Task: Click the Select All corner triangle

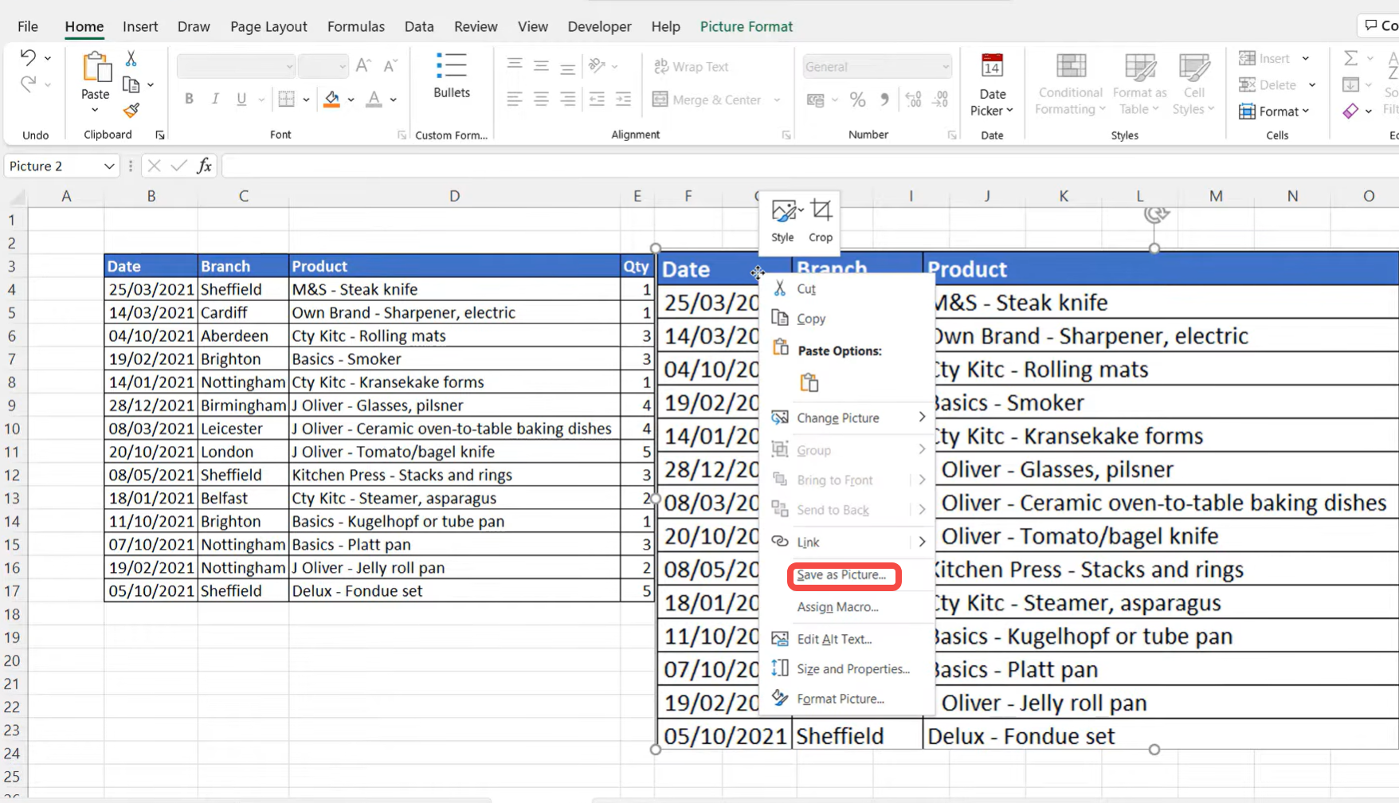Action: [x=17, y=196]
